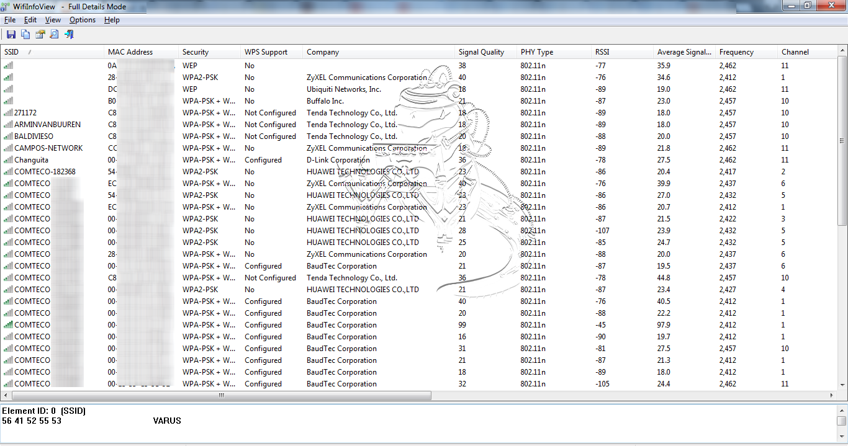The height and width of the screenshot is (446, 848).
Task: Open the Edit menu
Action: point(30,20)
